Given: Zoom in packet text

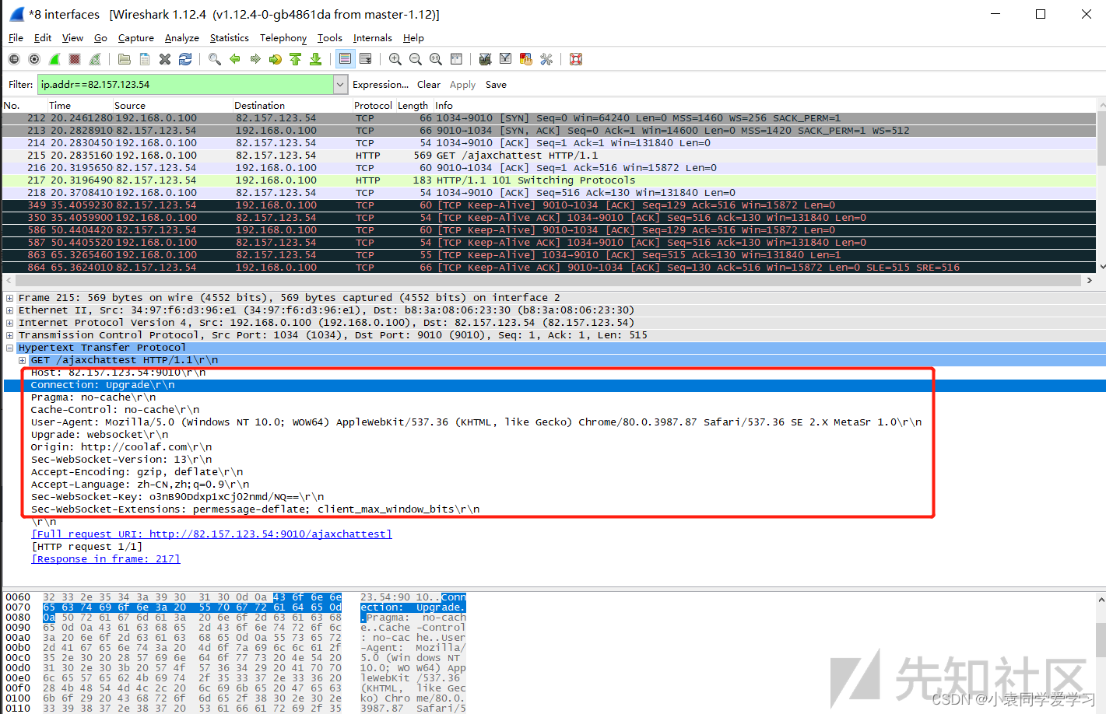Looking at the screenshot, I should (x=395, y=59).
